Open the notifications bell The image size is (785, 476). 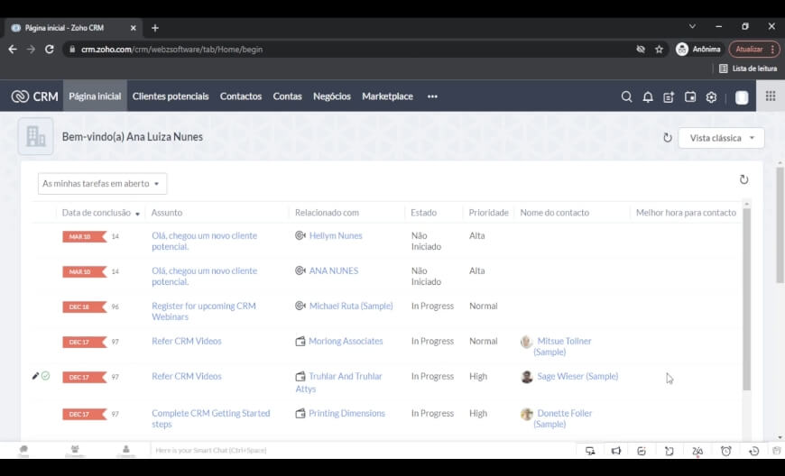[x=648, y=96]
